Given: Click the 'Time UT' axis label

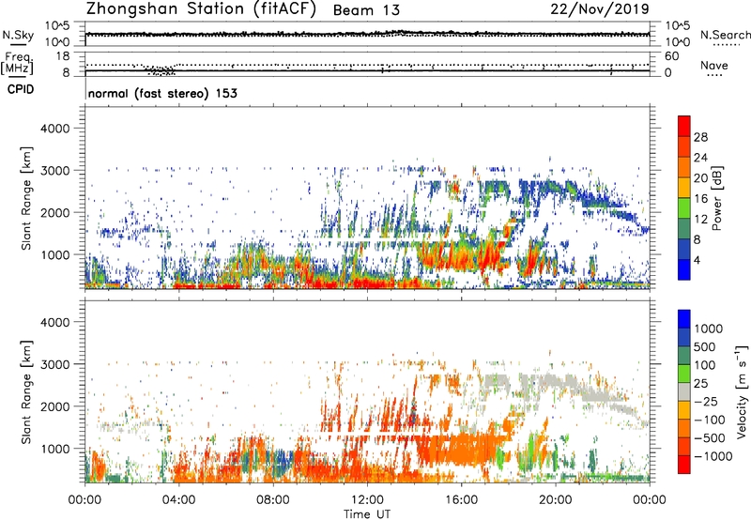Looking at the screenshot, I should 366,514.
